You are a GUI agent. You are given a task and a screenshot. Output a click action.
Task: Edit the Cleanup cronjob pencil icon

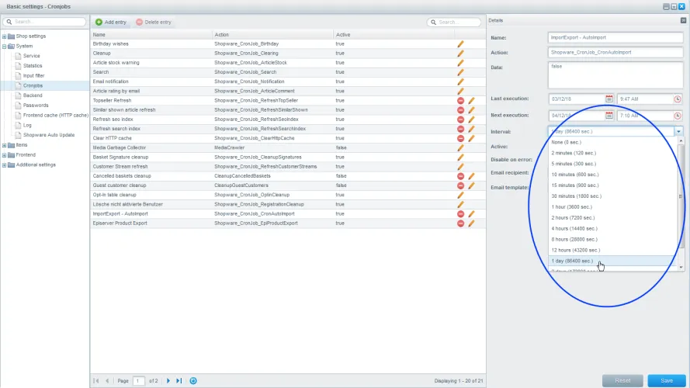pyautogui.click(x=460, y=54)
